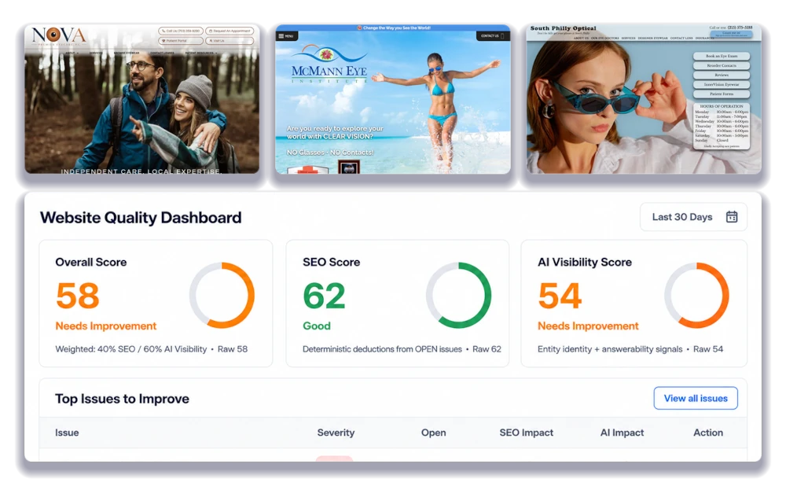Viewport: 786px width, 486px height.
Task: Open the McMann Eye beach thumbnail image
Action: 393,99
